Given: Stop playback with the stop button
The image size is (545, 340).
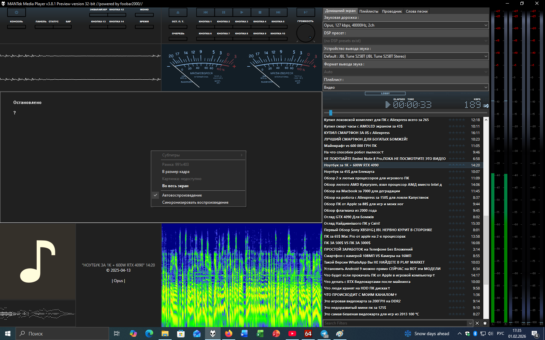Looking at the screenshot, I should [260, 12].
